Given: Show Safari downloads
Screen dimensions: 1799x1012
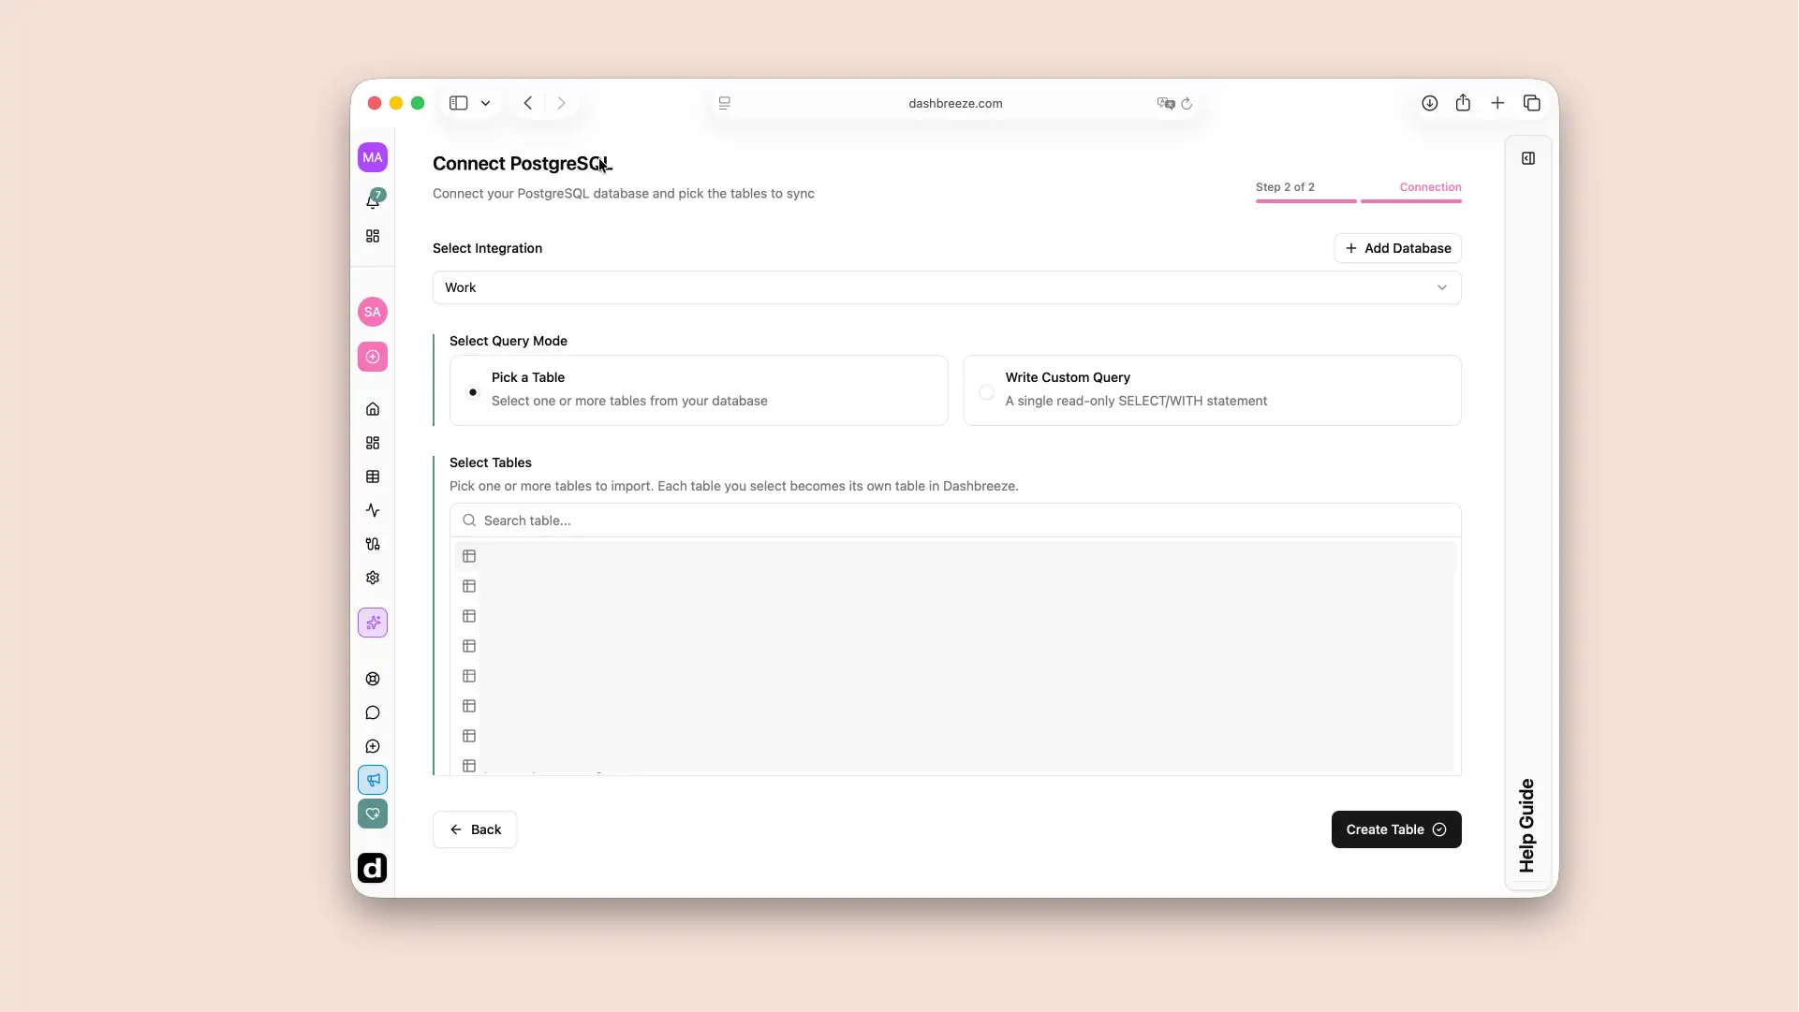Looking at the screenshot, I should click(x=1430, y=103).
